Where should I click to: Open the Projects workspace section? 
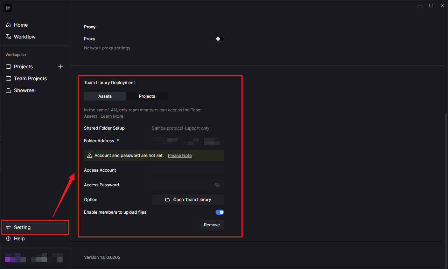pyautogui.click(x=23, y=67)
